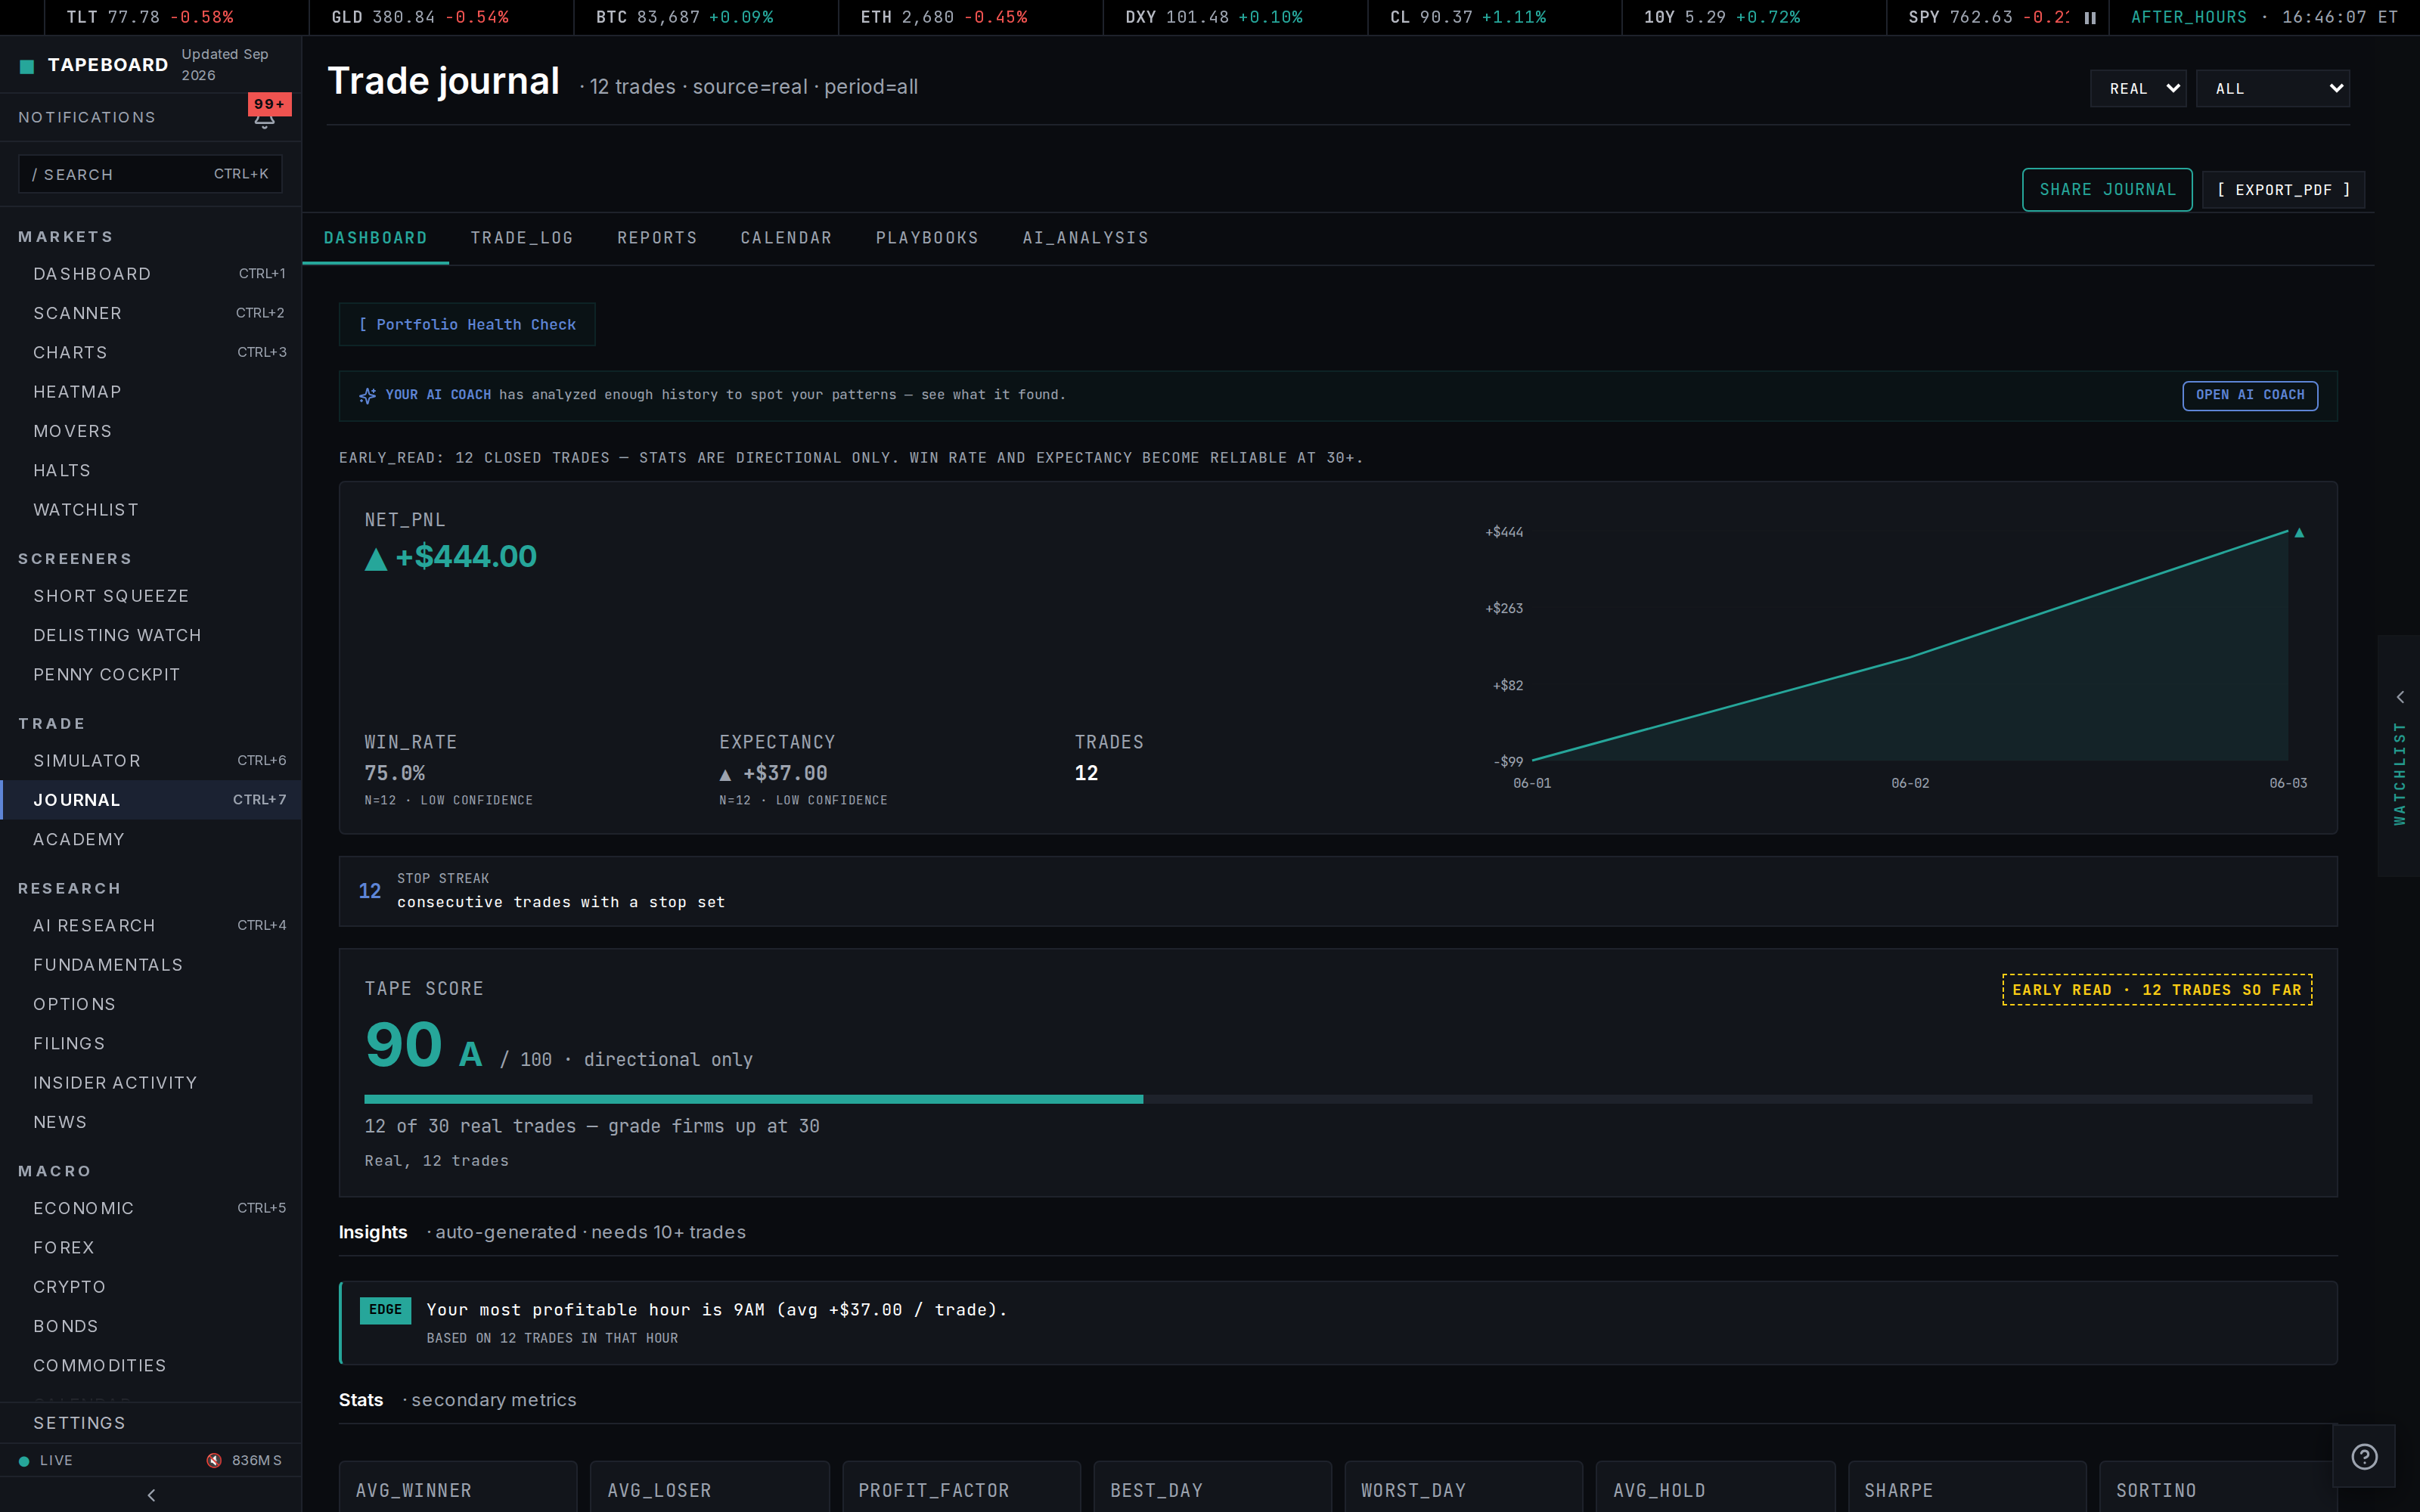The image size is (2420, 1512).
Task: Open the trade Simulator
Action: (151, 761)
